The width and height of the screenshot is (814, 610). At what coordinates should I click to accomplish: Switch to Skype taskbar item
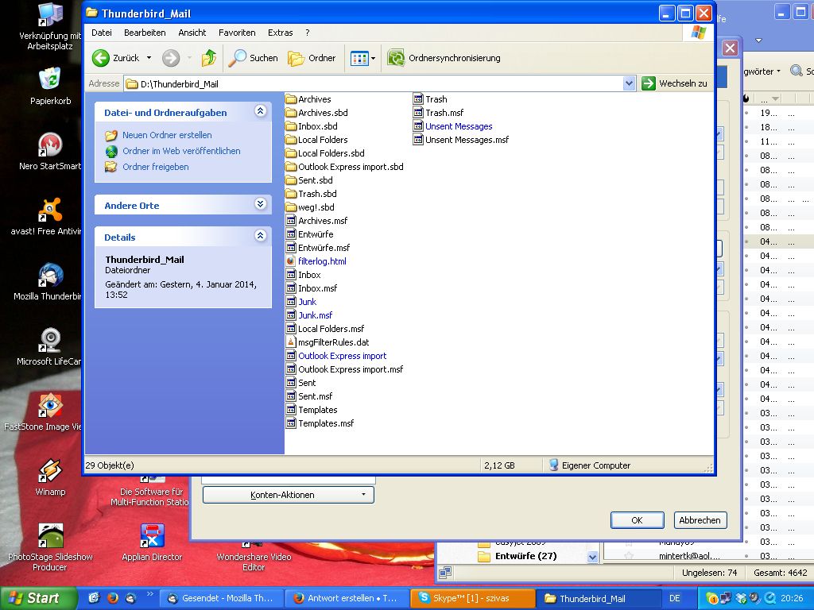(x=472, y=598)
